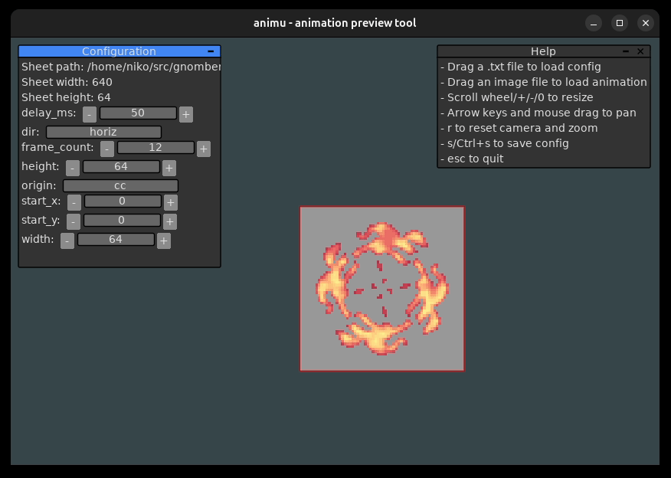Select the width value field
This screenshot has width=671, height=478.
click(x=115, y=239)
